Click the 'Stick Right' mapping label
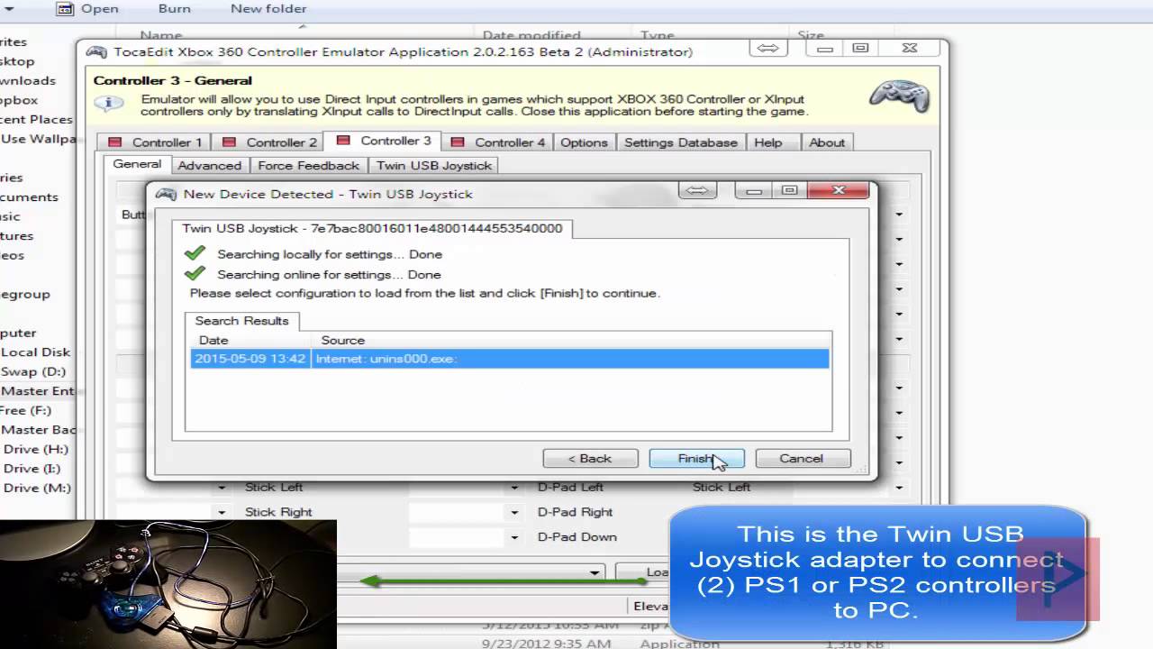1153x649 pixels. click(x=278, y=512)
